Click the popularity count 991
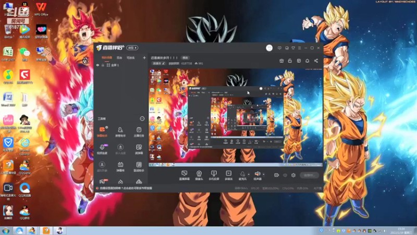The width and height of the screenshot is (417, 235). point(199,63)
